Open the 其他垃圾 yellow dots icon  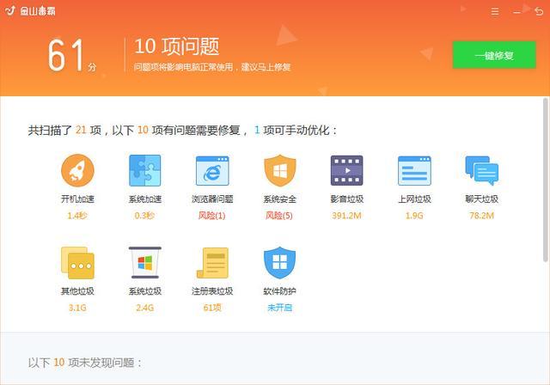point(77,265)
